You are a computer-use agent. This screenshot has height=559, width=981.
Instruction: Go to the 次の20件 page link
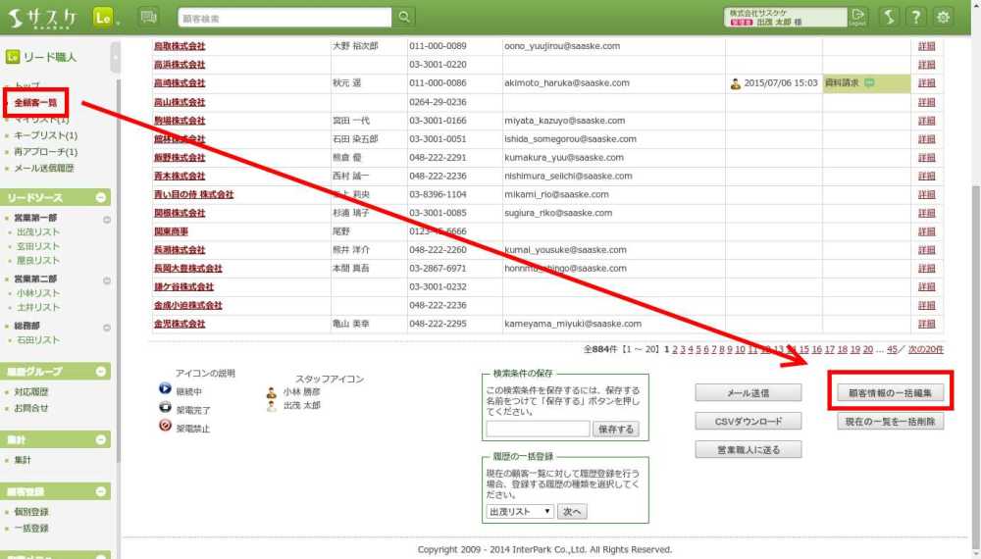926,349
